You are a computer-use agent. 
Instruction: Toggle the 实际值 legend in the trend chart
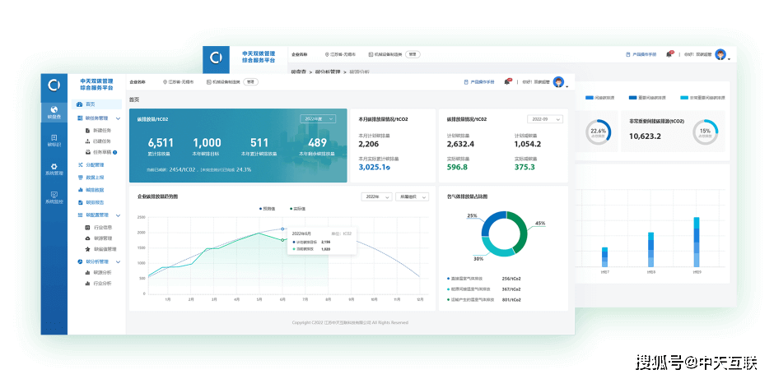click(x=296, y=209)
